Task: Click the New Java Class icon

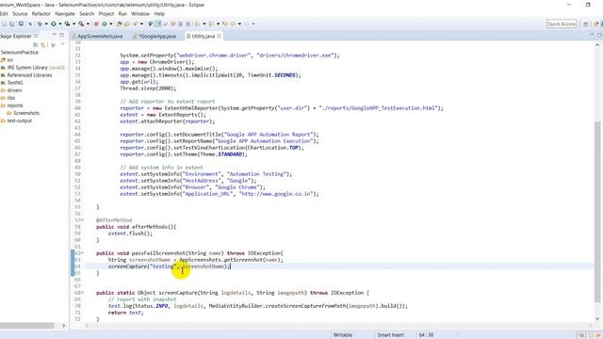Action: tap(105, 24)
